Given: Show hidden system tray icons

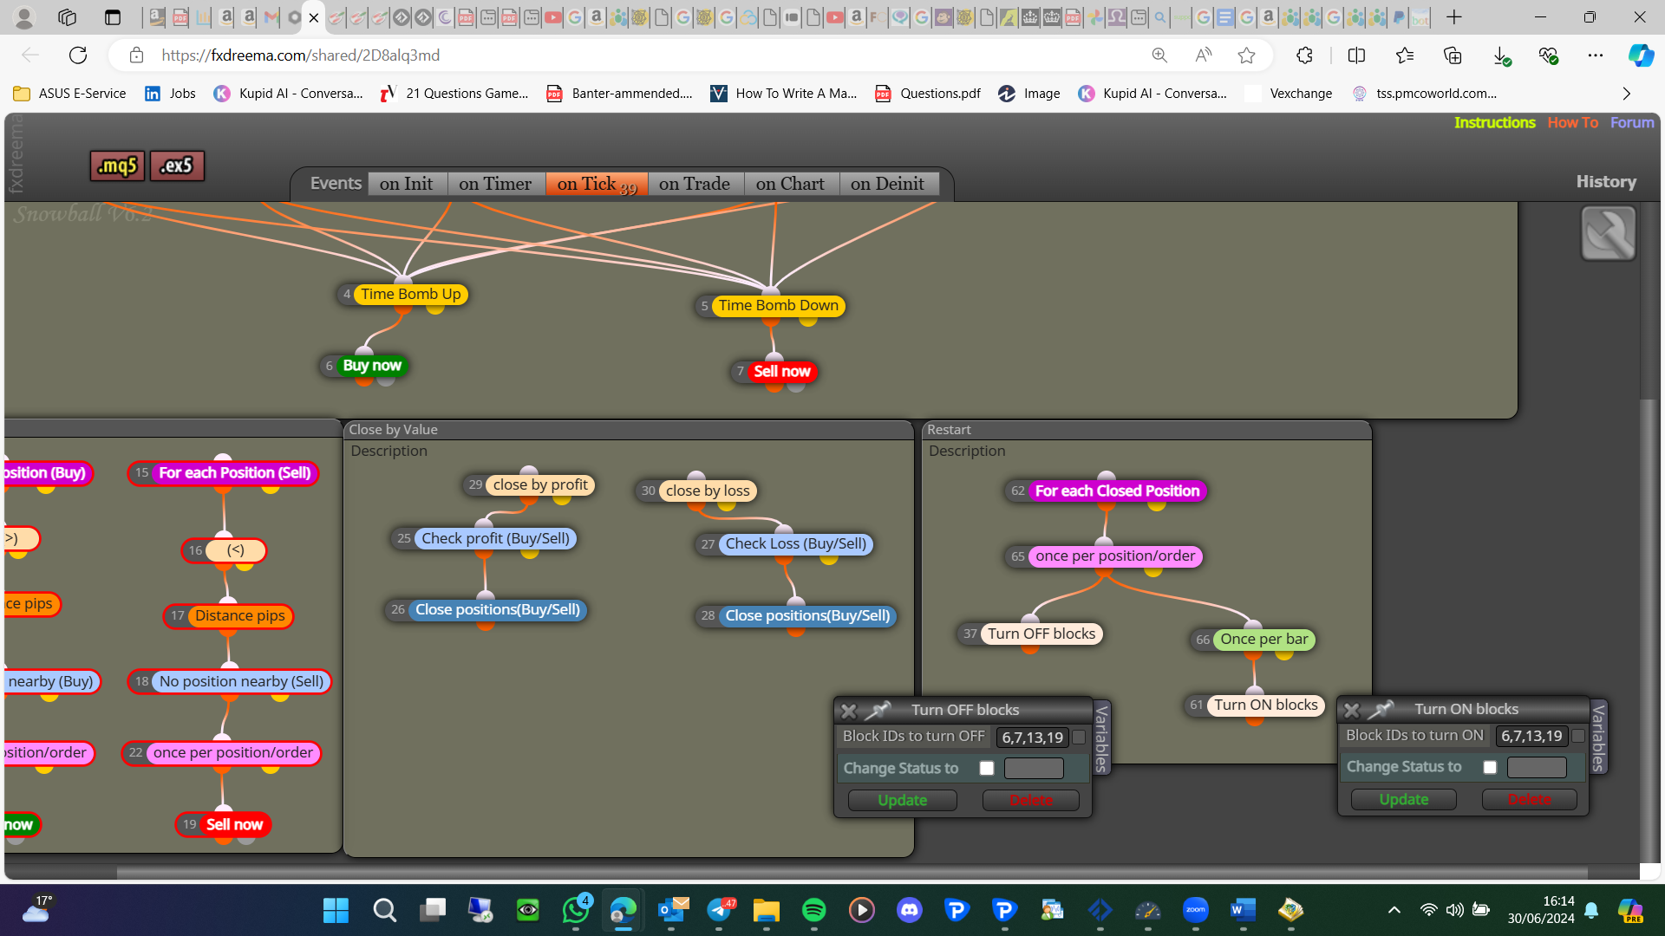Looking at the screenshot, I should point(1394,910).
